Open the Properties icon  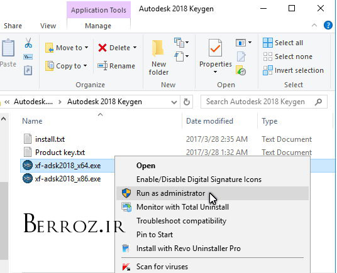click(215, 48)
